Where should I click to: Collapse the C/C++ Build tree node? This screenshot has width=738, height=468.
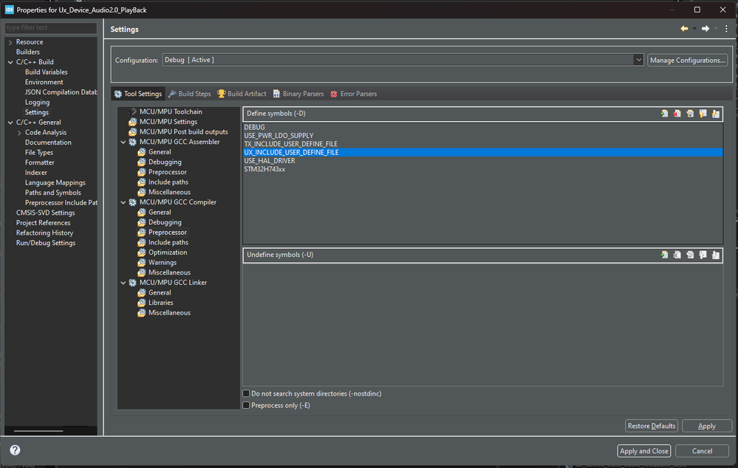click(10, 62)
